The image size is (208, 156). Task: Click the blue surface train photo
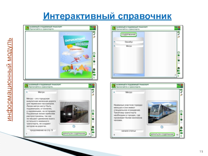tap(162, 113)
